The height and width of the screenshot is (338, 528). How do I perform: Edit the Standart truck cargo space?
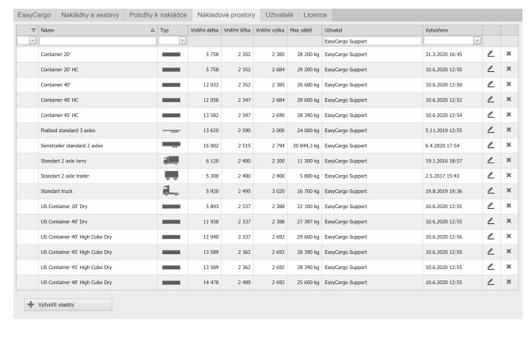491,190
